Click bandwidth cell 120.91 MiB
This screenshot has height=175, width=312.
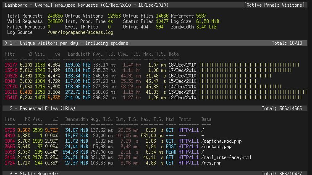75,157
